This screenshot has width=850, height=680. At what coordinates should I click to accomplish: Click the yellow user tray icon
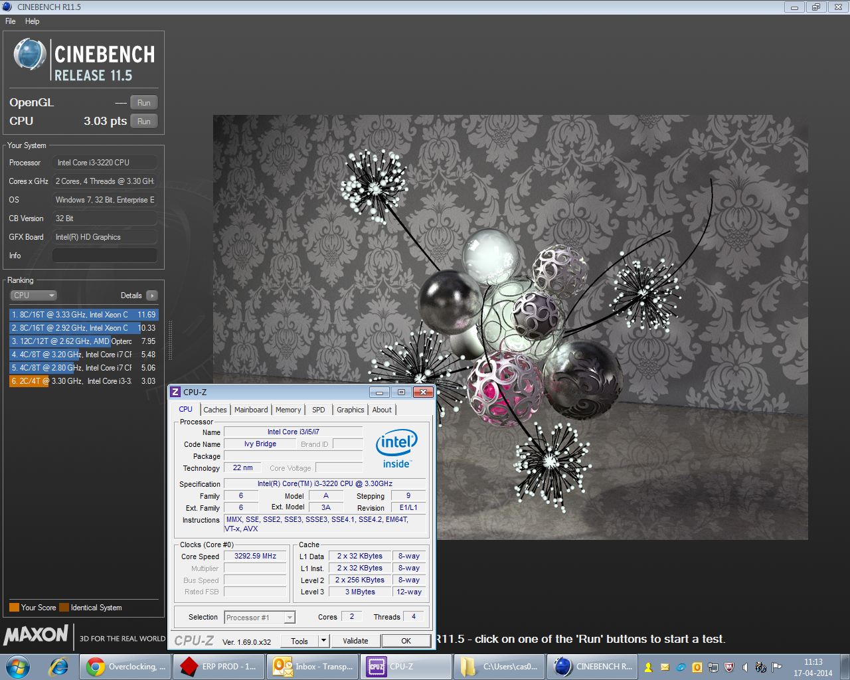[x=649, y=667]
